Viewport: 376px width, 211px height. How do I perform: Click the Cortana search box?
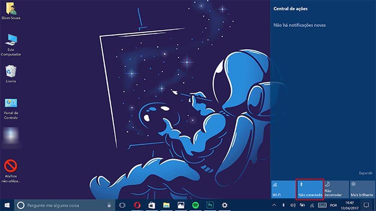click(x=65, y=205)
